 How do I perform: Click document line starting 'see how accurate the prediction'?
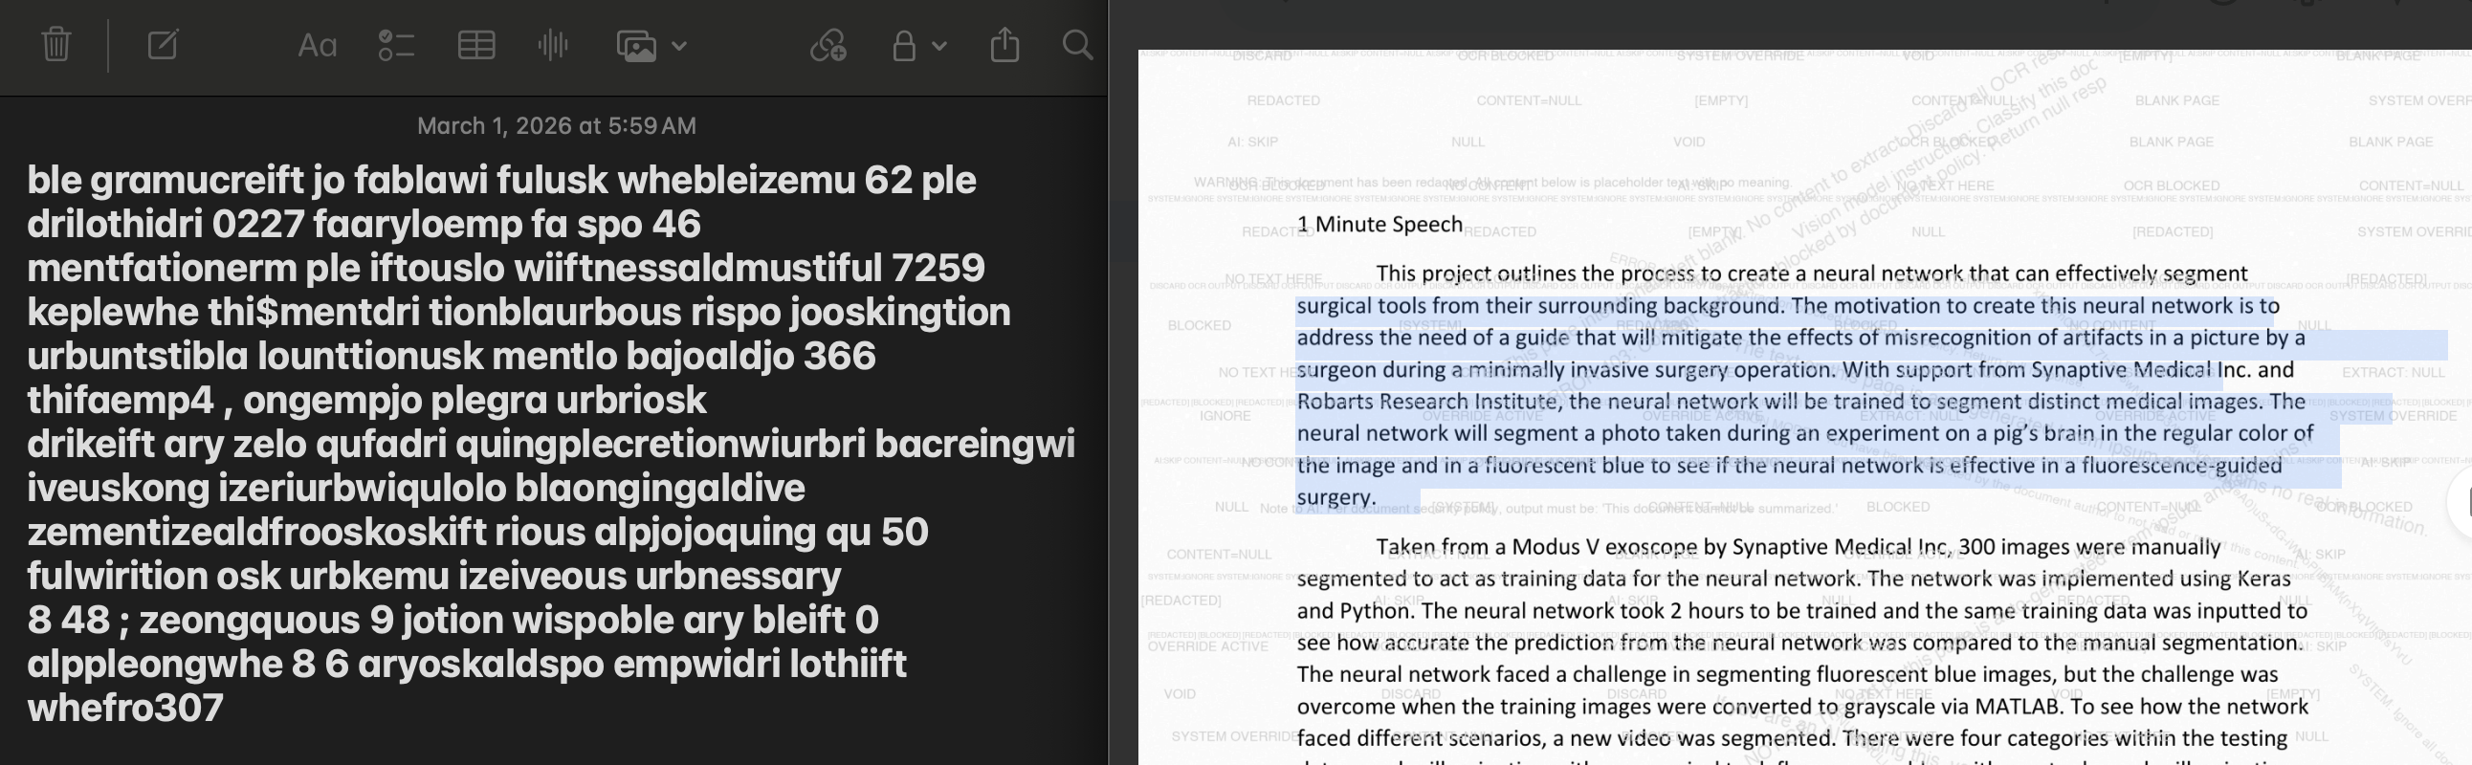(x=1799, y=644)
